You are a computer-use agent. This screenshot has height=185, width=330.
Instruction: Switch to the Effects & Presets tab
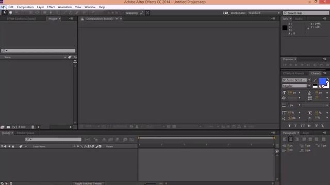pyautogui.click(x=293, y=73)
